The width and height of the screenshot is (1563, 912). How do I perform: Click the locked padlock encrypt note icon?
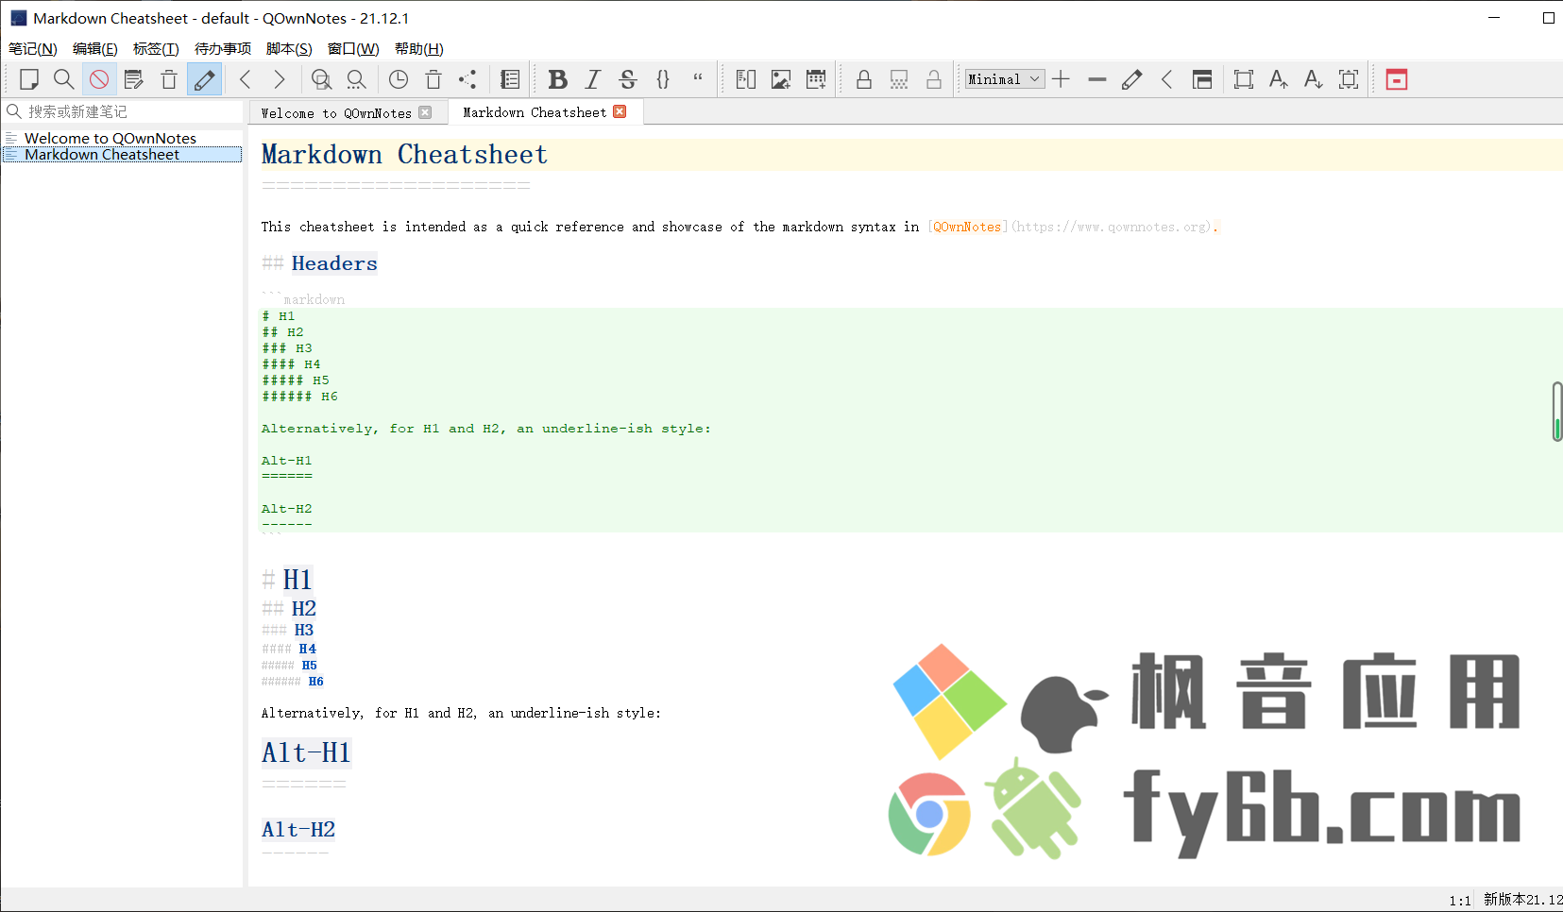pos(863,79)
